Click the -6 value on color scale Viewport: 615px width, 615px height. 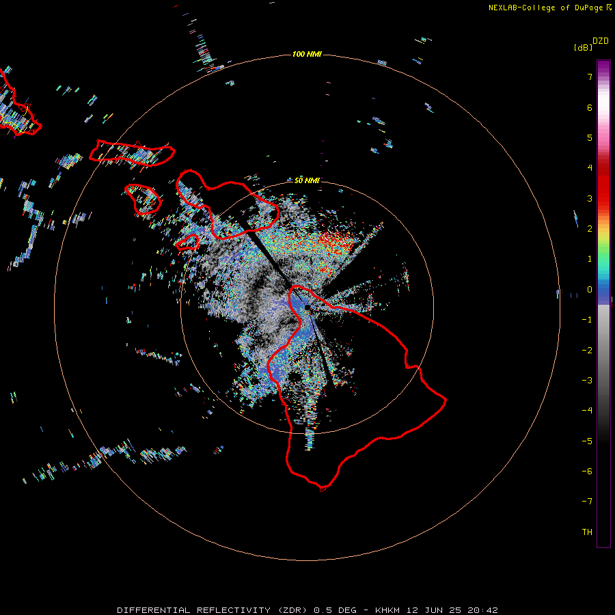tap(587, 471)
